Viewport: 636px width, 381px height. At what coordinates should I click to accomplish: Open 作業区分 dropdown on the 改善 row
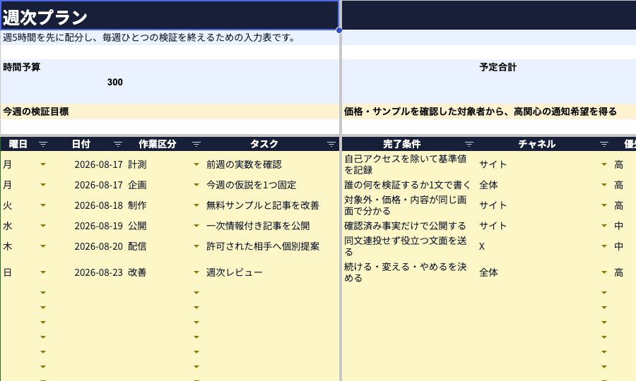[196, 272]
